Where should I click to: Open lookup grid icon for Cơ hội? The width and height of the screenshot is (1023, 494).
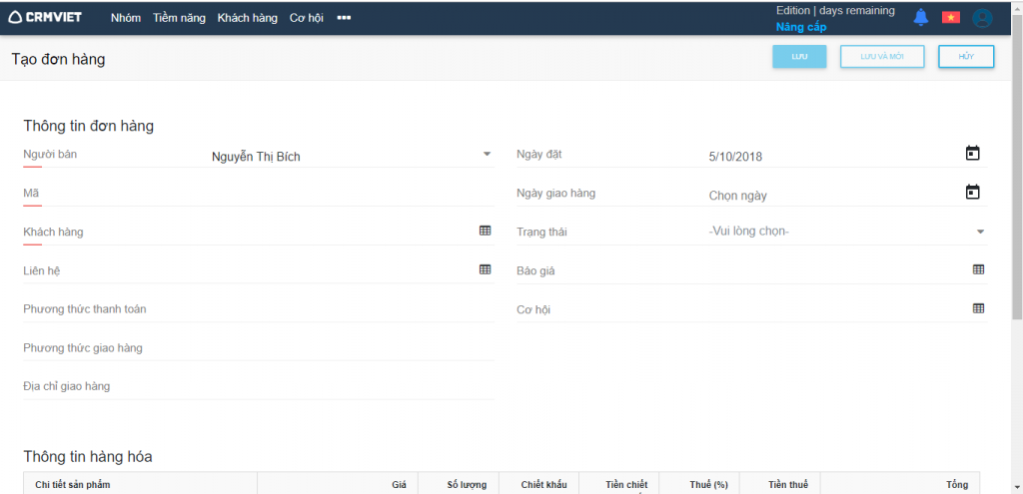click(x=978, y=308)
